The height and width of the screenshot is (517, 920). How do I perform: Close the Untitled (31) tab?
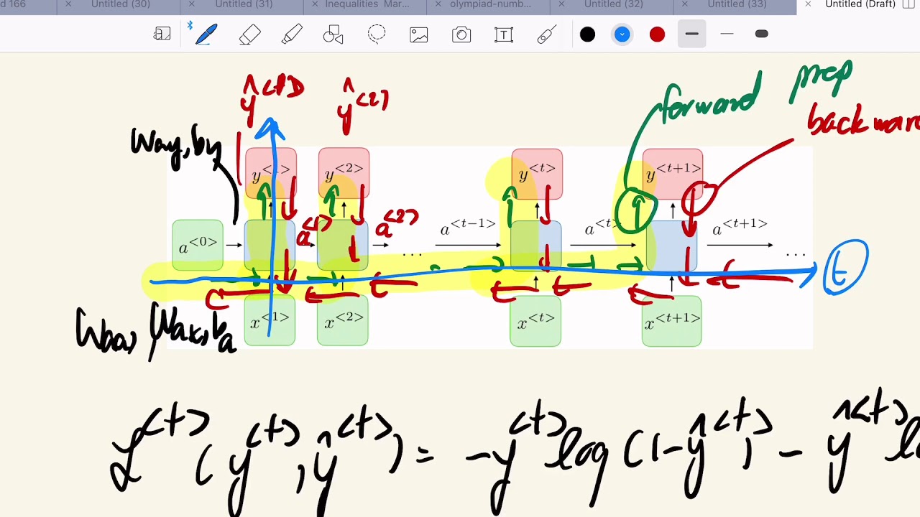pos(192,4)
